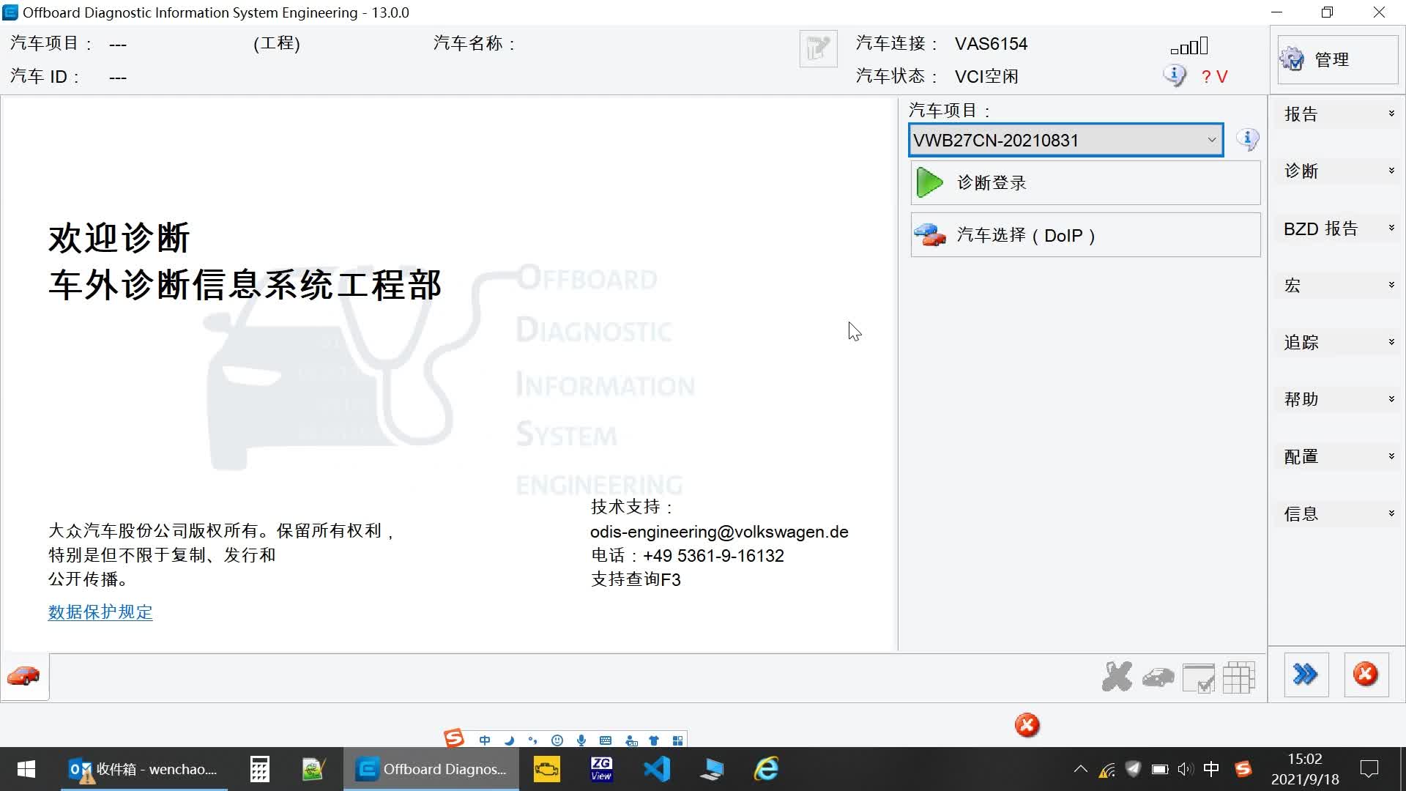
Task: Toggle the 中 language indicator in tray
Action: tap(1211, 769)
